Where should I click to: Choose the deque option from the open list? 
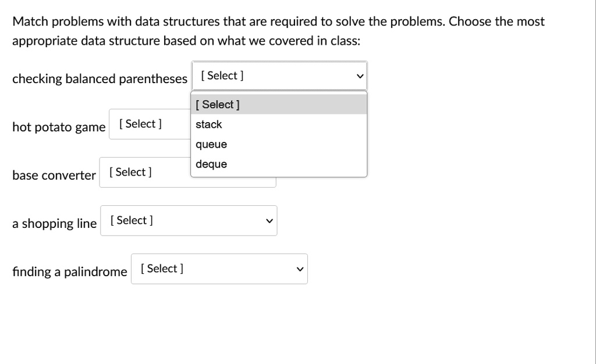pyautogui.click(x=279, y=163)
